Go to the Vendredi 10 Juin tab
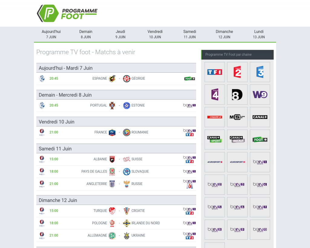This screenshot has height=248, width=310. (155, 34)
